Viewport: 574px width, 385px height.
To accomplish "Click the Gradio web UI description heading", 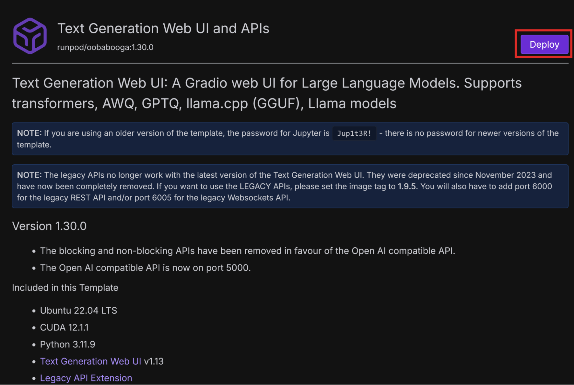I will click(x=267, y=93).
